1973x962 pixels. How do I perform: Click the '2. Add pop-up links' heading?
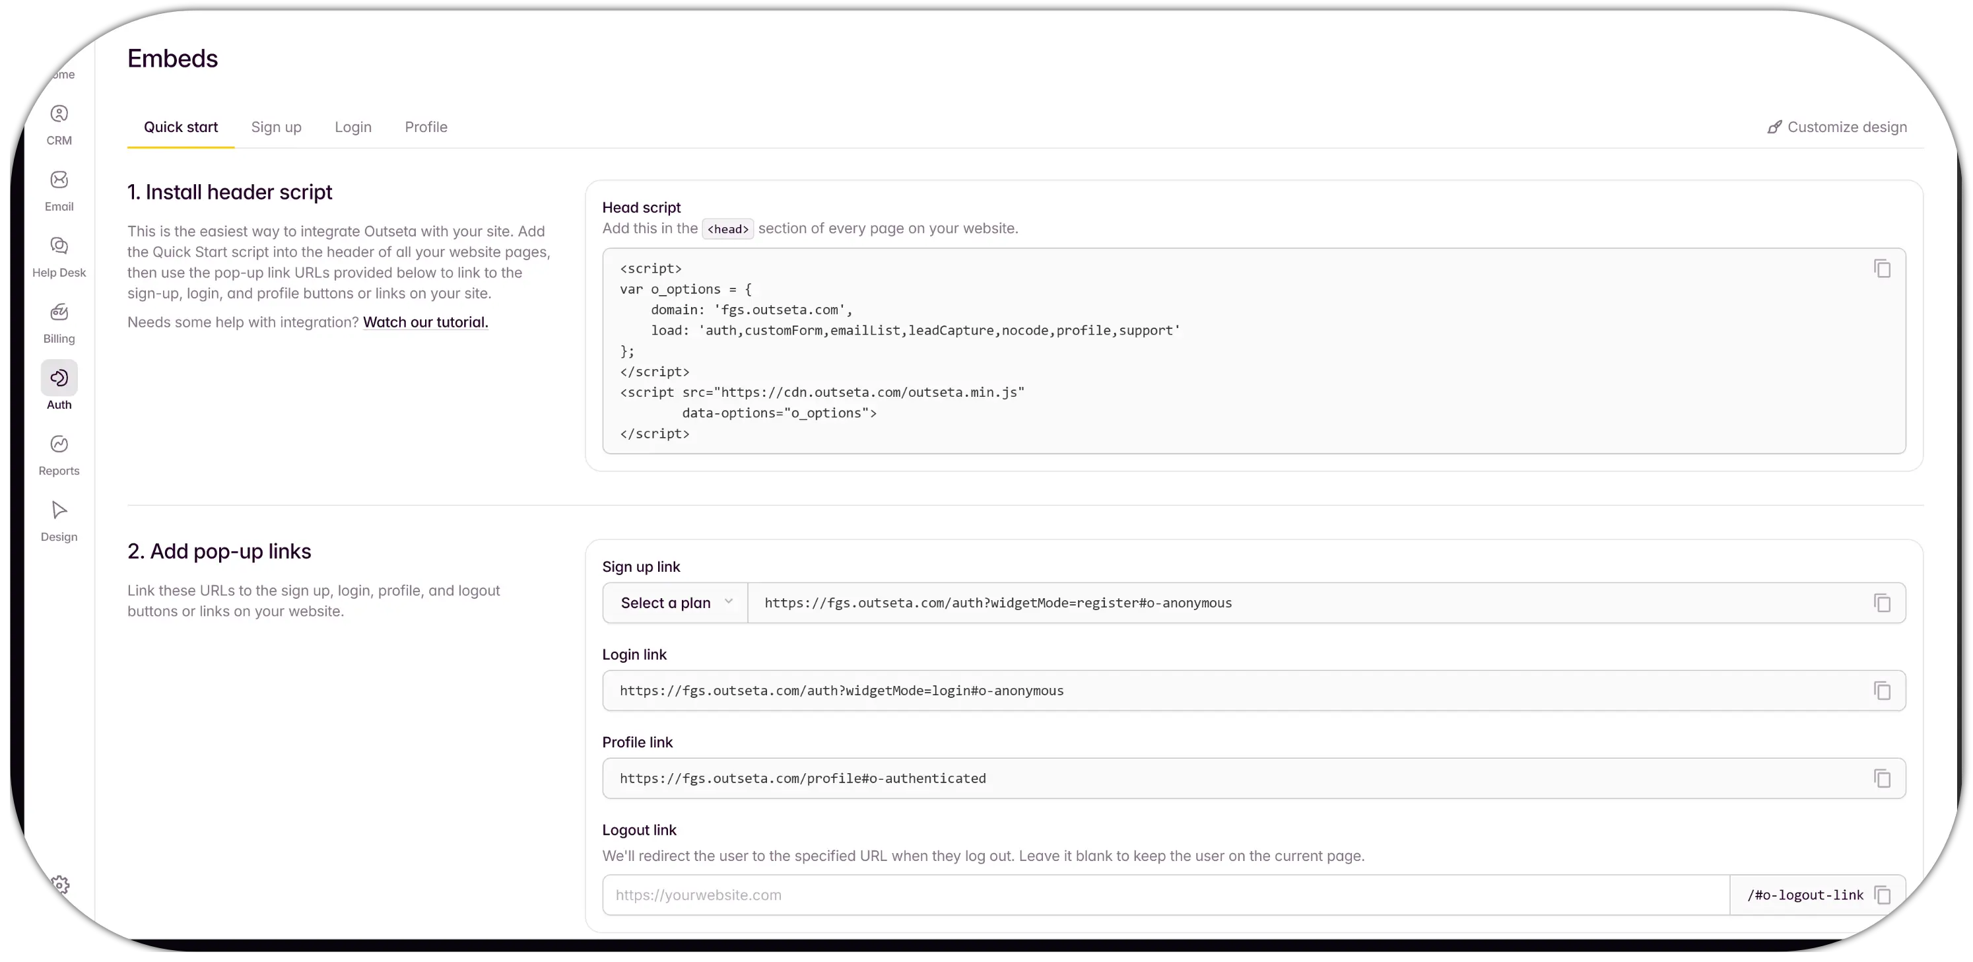pyautogui.click(x=219, y=551)
